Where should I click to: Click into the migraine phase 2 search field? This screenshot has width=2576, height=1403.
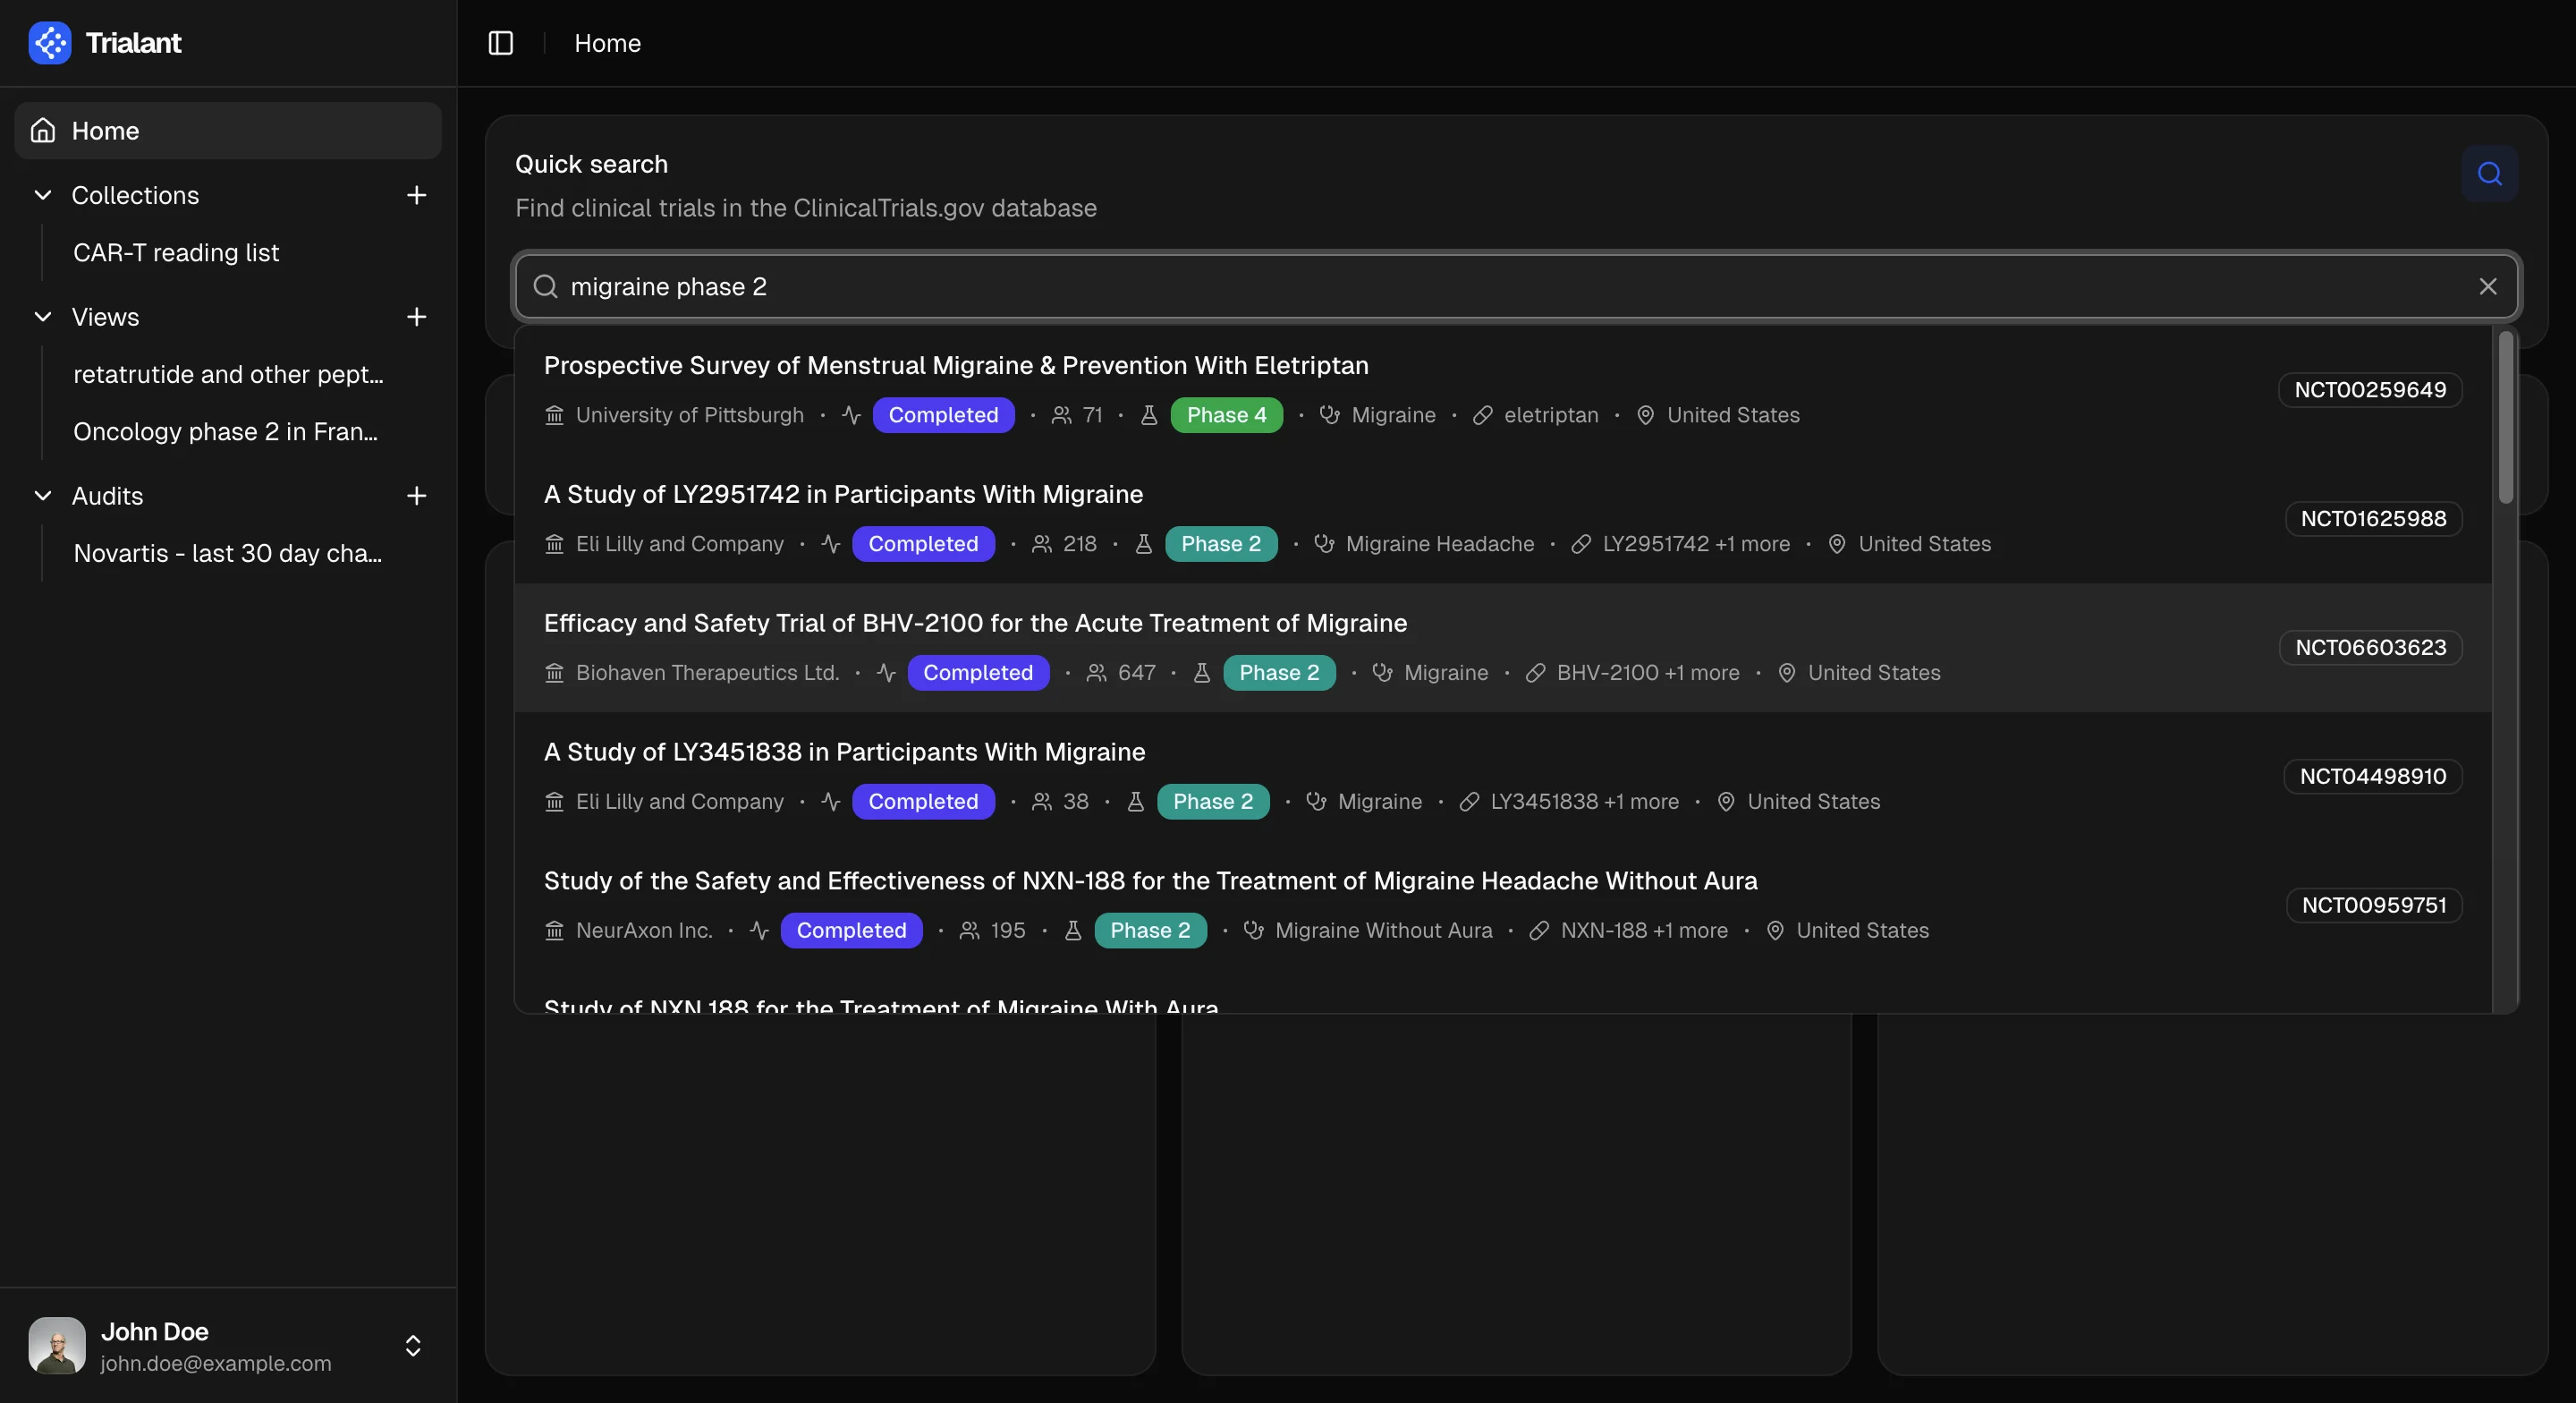pos(1516,287)
